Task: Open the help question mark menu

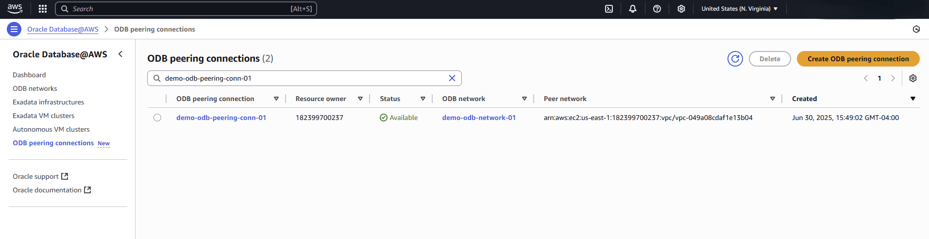Action: pos(657,9)
